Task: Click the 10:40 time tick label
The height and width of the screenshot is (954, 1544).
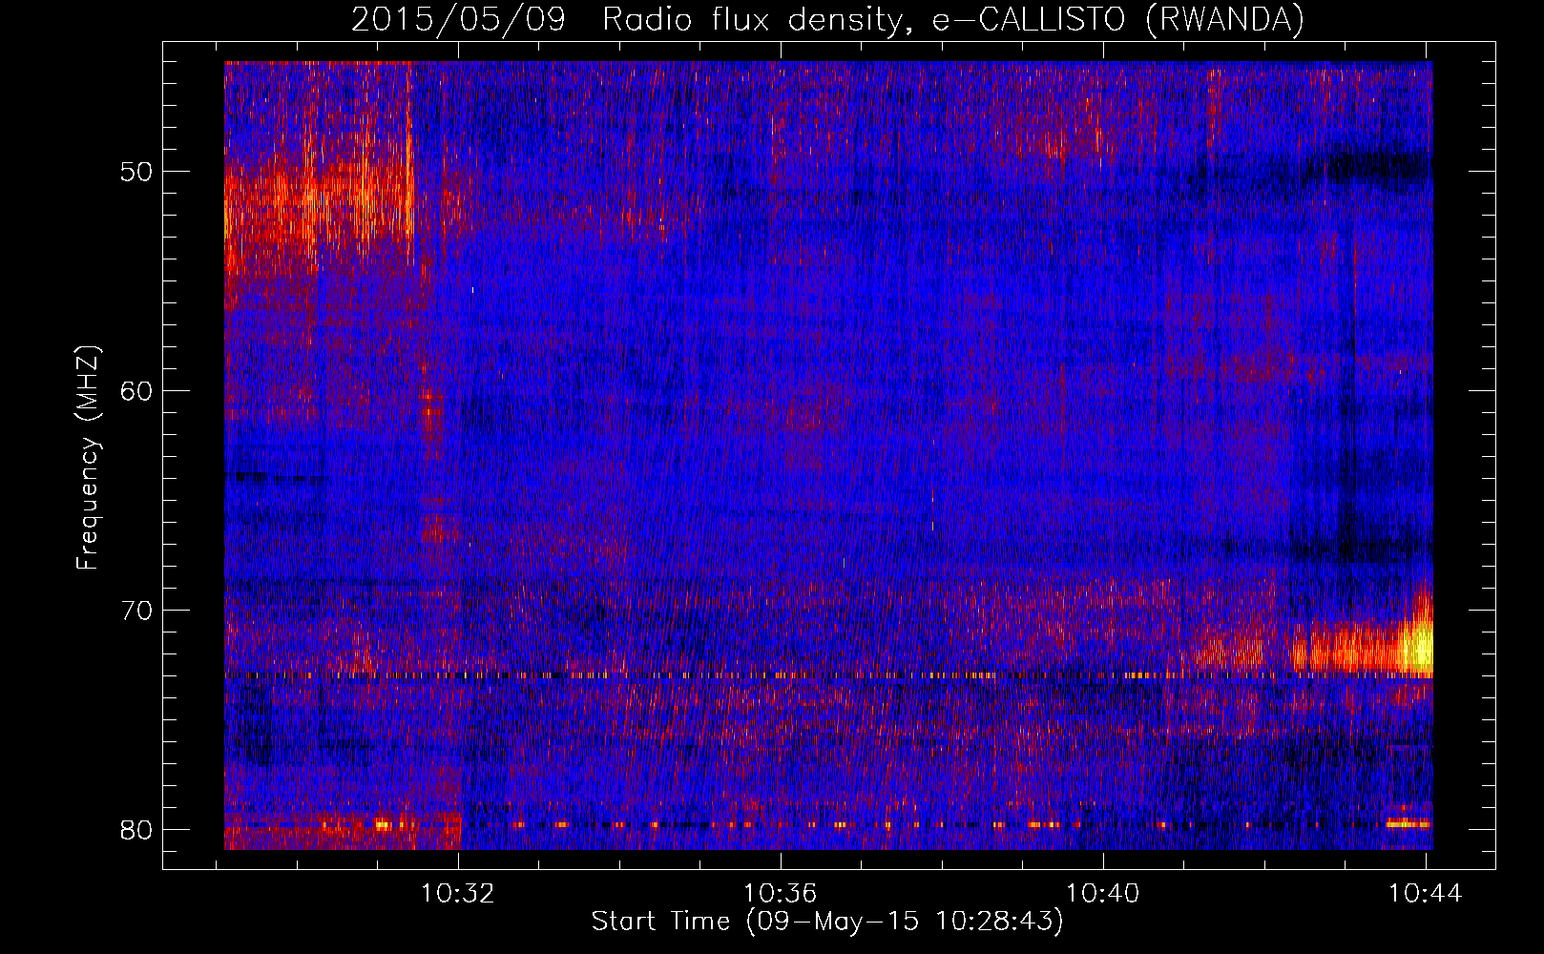Action: click(1103, 893)
